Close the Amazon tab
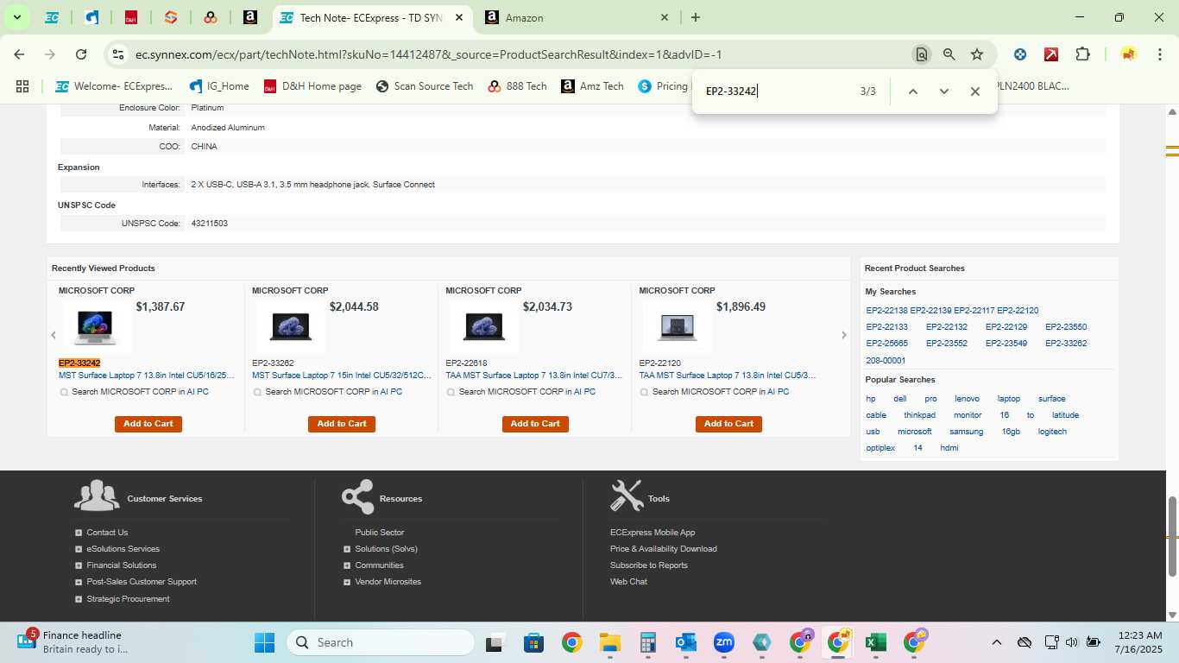Screen dimensions: 1179x663 (x=665, y=17)
